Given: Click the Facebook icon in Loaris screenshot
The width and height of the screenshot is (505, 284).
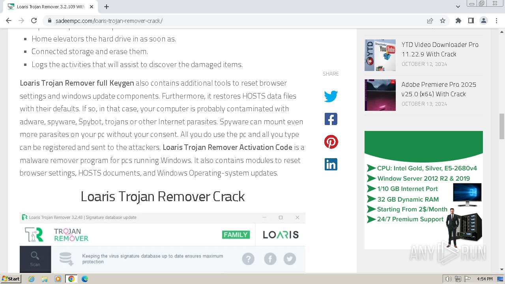Looking at the screenshot, I should point(270,259).
